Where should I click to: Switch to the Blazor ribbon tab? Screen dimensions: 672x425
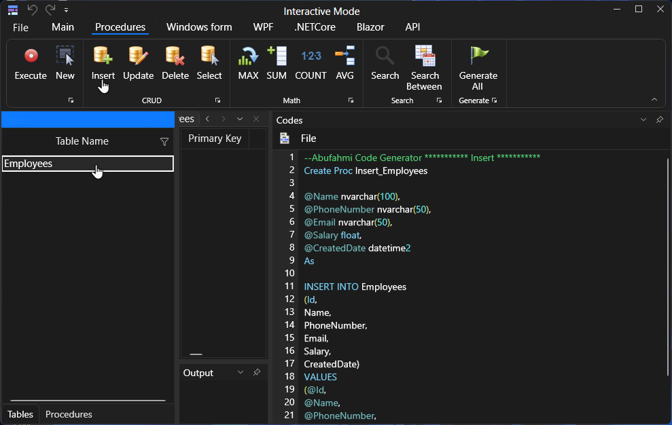370,27
